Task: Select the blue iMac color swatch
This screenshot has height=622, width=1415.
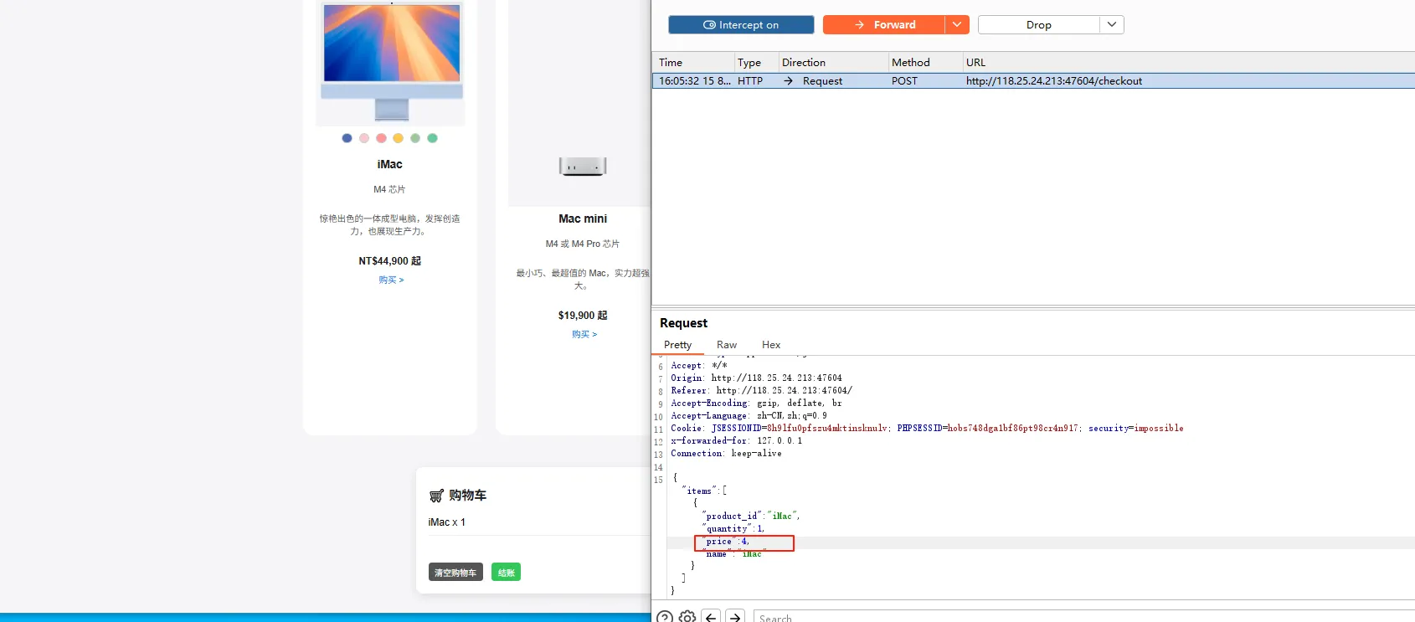Action: click(347, 138)
